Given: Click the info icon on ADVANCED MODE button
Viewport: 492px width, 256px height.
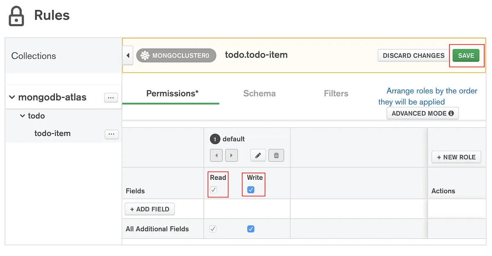Looking at the screenshot, I should (x=450, y=113).
